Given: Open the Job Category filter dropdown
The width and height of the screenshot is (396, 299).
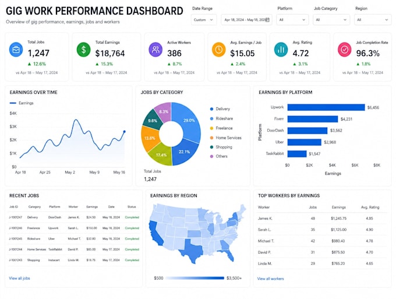Looking at the screenshot, I should pyautogui.click(x=331, y=20).
